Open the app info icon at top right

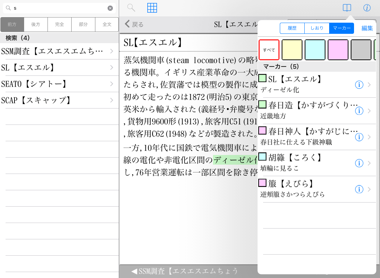[367, 8]
